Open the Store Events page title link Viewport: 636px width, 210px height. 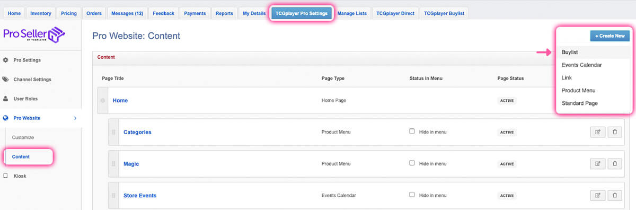click(140, 195)
